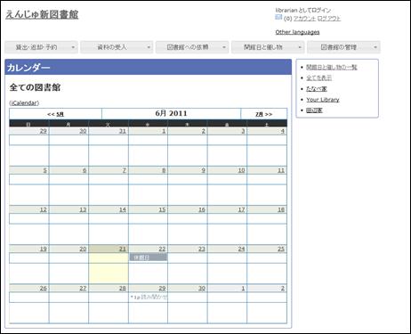The height and width of the screenshot is (334, 411).
Task: Click the day number 8
Action: point(164,170)
